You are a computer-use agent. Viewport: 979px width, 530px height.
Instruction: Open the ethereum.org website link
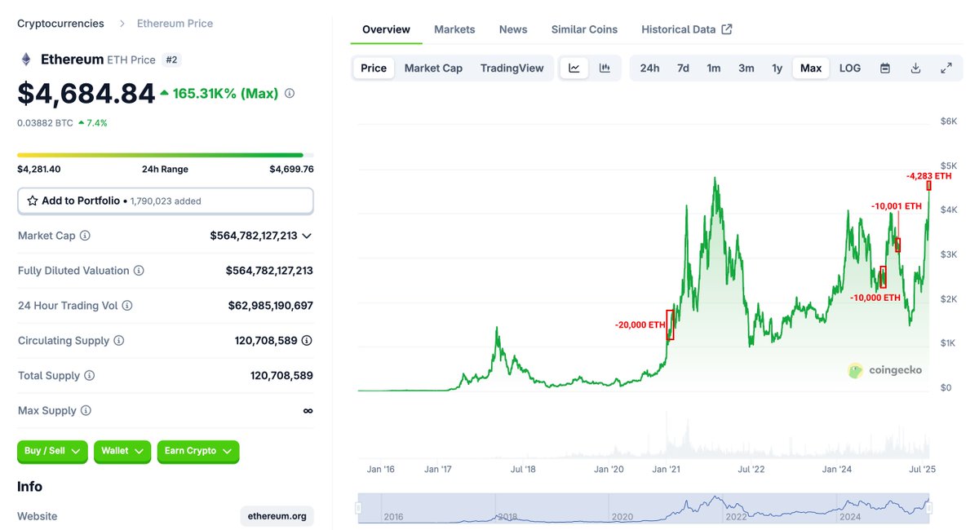coord(277,516)
